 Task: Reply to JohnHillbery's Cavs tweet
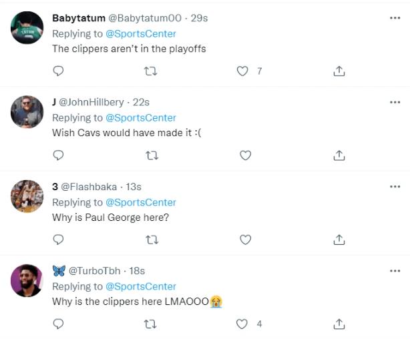pyautogui.click(x=58, y=155)
